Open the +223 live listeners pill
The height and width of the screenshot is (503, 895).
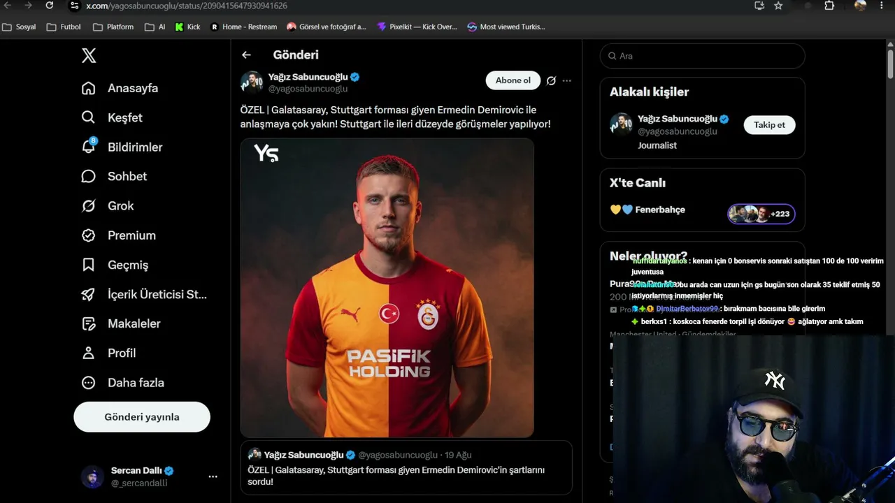tap(761, 214)
